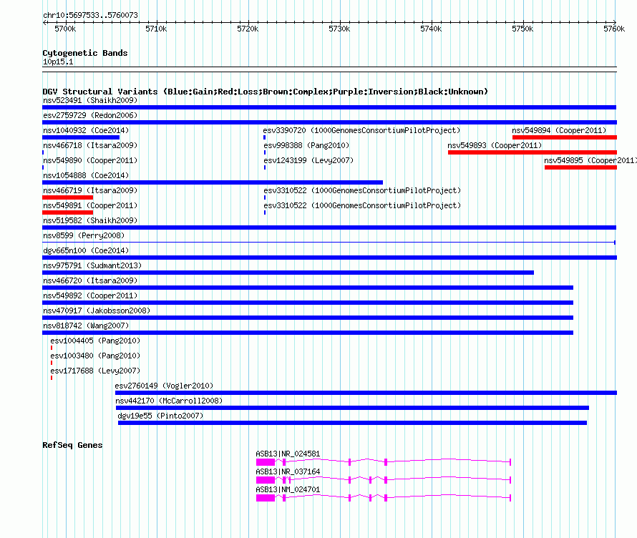Click the 5750k ruler position label
This screenshot has height=538, width=637.
coord(522,29)
